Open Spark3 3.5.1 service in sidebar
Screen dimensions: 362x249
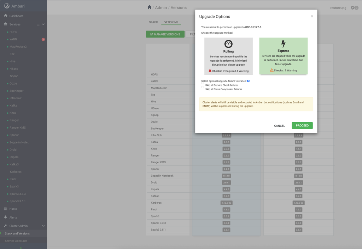point(18,201)
